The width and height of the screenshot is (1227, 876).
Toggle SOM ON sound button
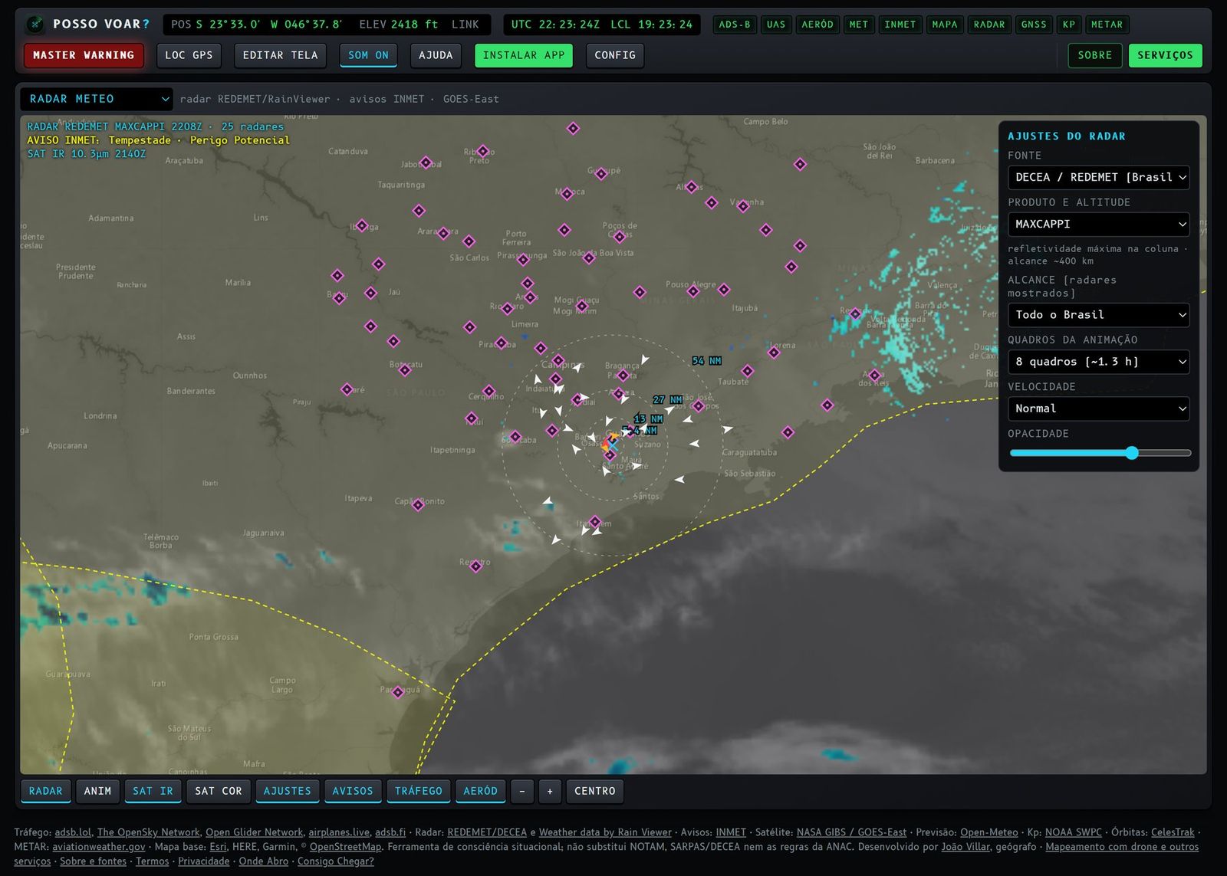368,55
